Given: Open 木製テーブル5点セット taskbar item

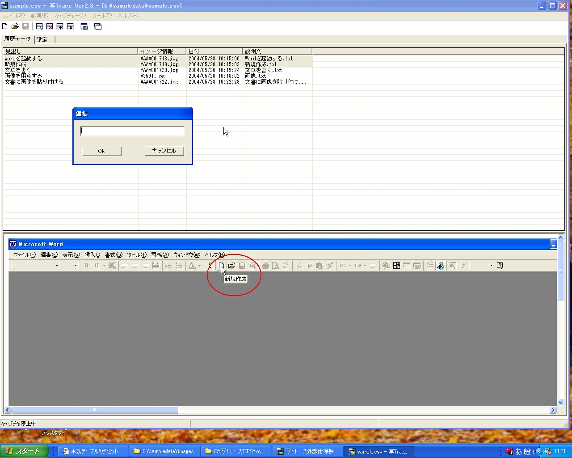Looking at the screenshot, I should pos(93,451).
